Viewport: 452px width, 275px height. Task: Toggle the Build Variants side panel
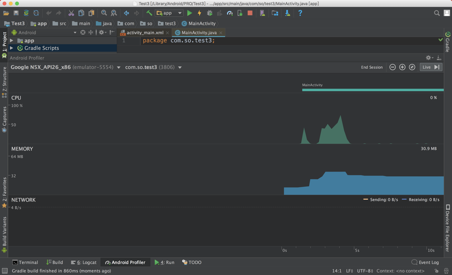click(4, 235)
